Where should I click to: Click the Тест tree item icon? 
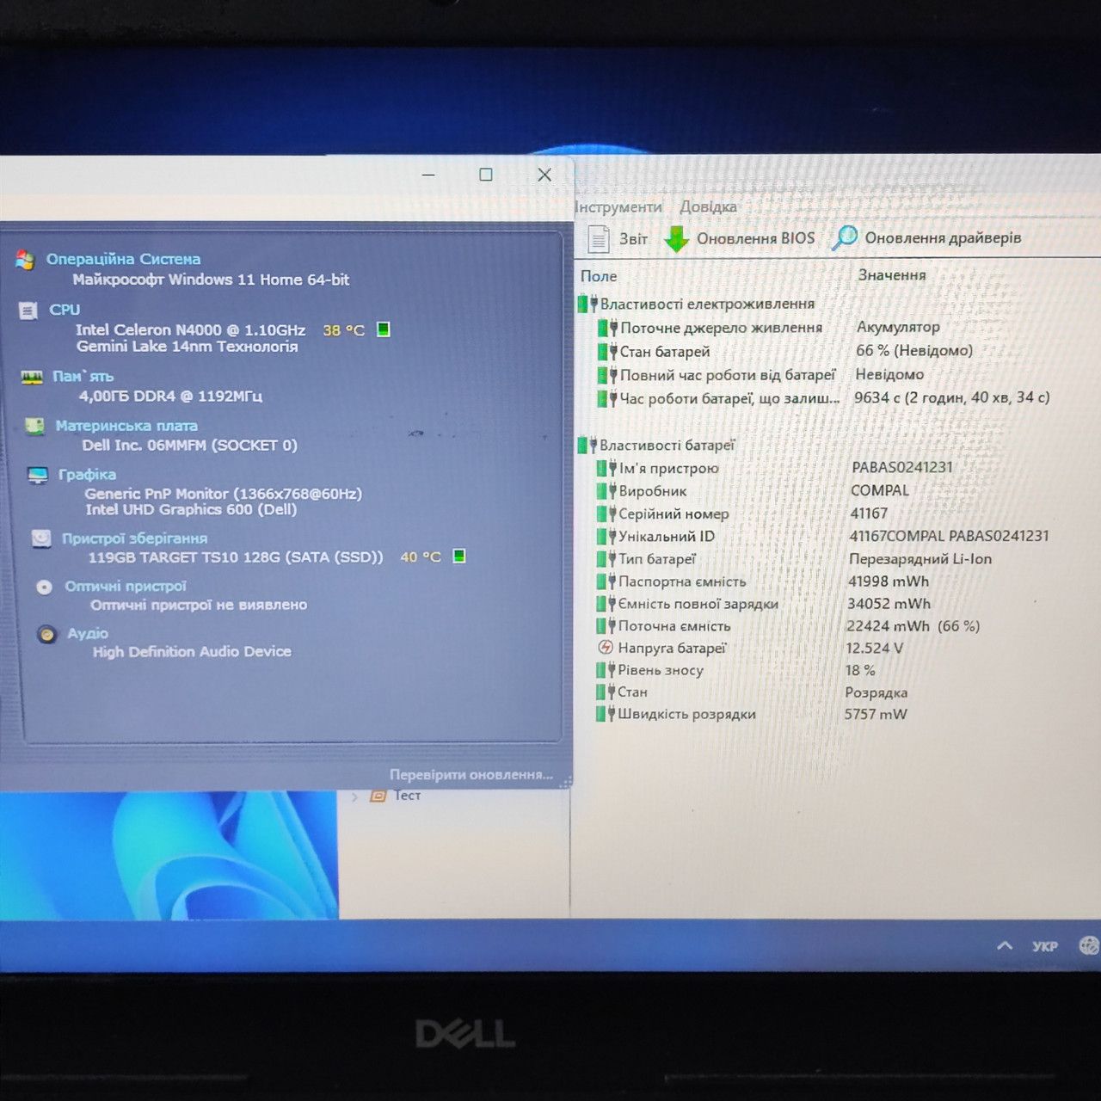click(x=378, y=796)
